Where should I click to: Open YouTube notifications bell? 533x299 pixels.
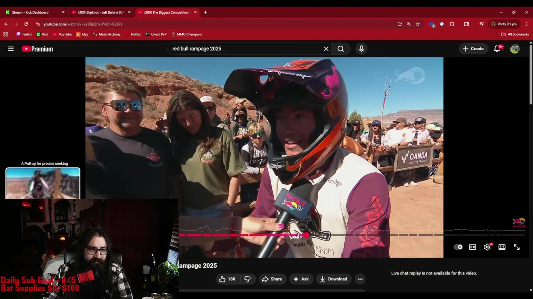(497, 49)
